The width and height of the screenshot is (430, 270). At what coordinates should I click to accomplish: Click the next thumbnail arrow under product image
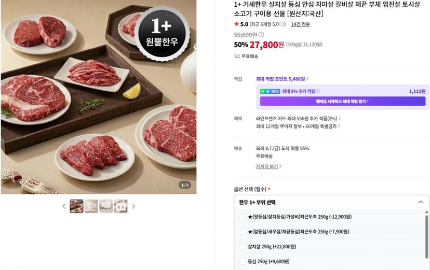(133, 206)
